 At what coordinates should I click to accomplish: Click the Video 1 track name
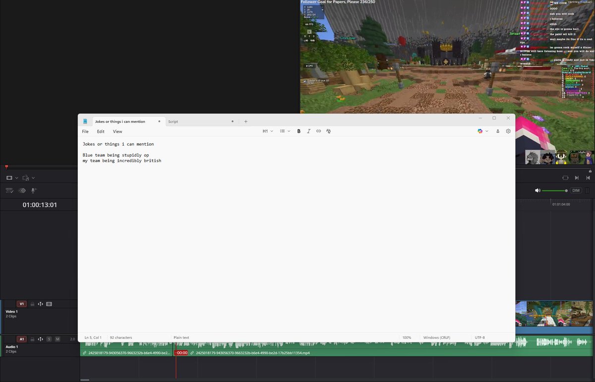pyautogui.click(x=11, y=312)
